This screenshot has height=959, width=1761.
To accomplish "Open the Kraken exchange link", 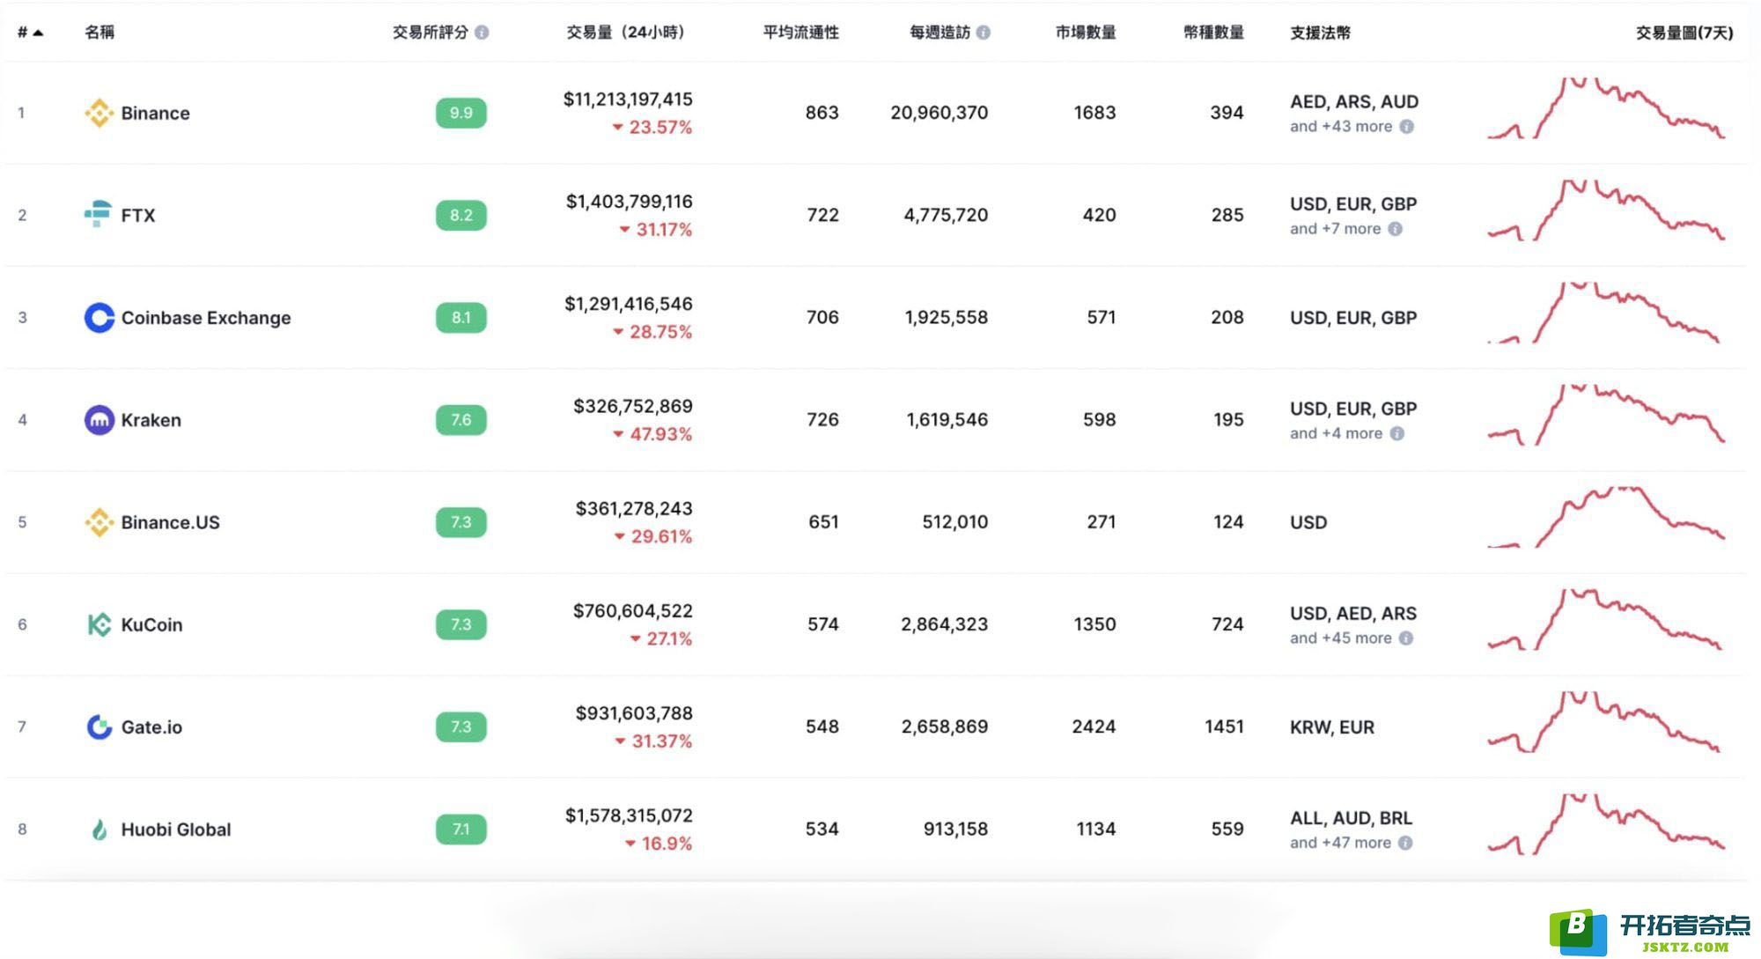I will pyautogui.click(x=151, y=420).
